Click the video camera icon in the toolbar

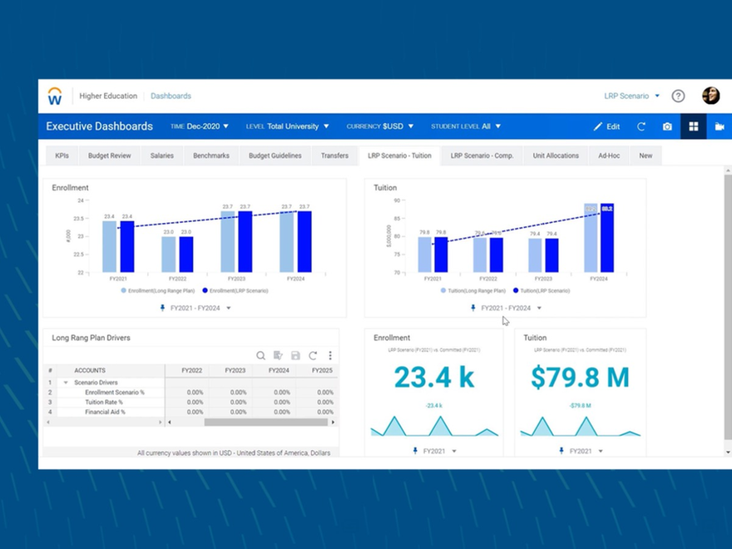719,126
